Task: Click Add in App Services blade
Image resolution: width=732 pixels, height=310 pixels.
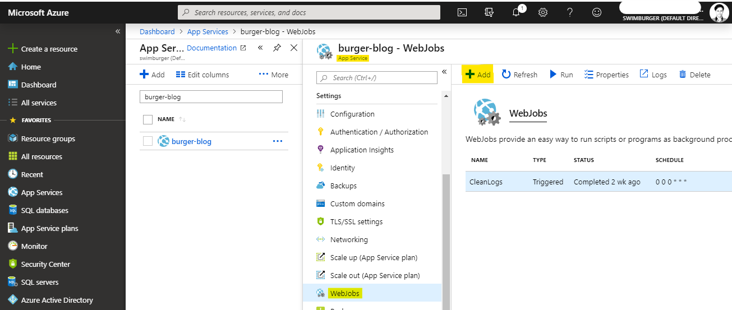Action: (152, 75)
